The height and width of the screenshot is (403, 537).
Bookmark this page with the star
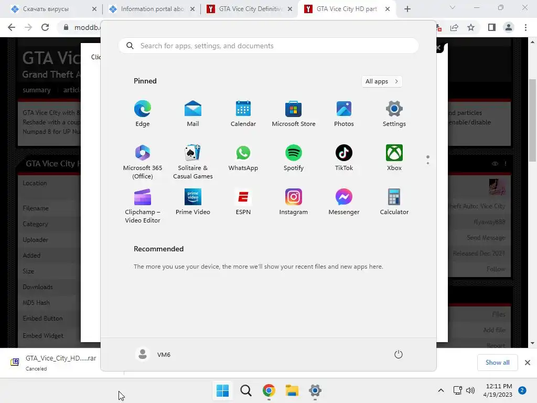pyautogui.click(x=471, y=27)
